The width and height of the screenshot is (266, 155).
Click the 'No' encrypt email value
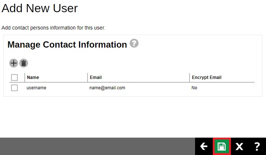[x=194, y=88]
